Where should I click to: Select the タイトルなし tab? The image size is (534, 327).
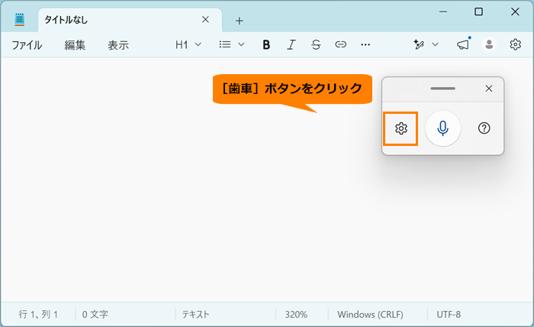pos(130,20)
